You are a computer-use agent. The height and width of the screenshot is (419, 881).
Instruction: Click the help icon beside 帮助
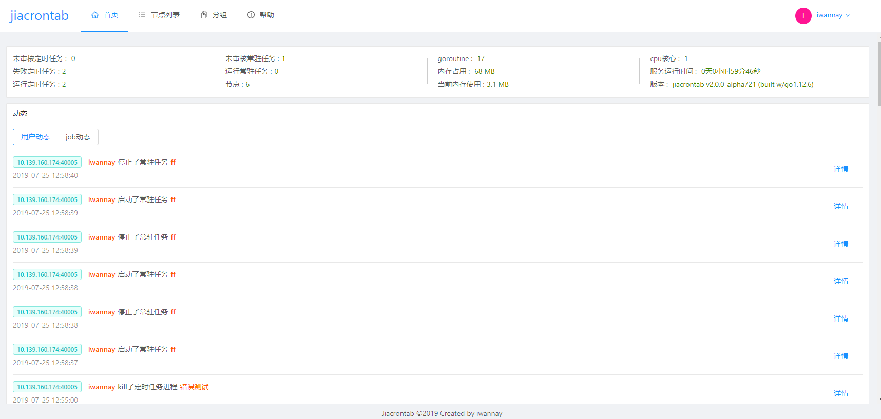point(251,15)
